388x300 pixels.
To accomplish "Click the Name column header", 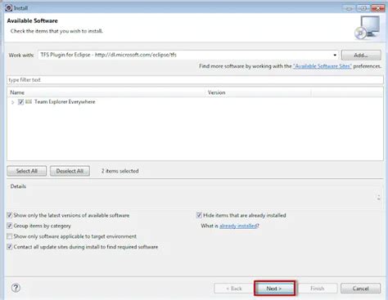I will tap(106, 92).
